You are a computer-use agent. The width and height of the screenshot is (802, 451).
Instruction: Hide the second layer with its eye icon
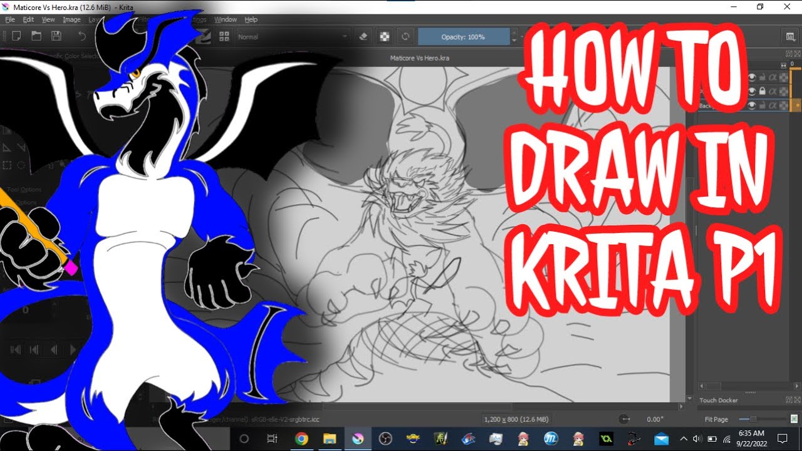point(753,92)
